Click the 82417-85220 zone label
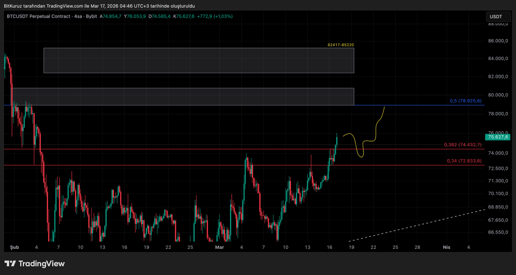The width and height of the screenshot is (516, 275). point(341,45)
